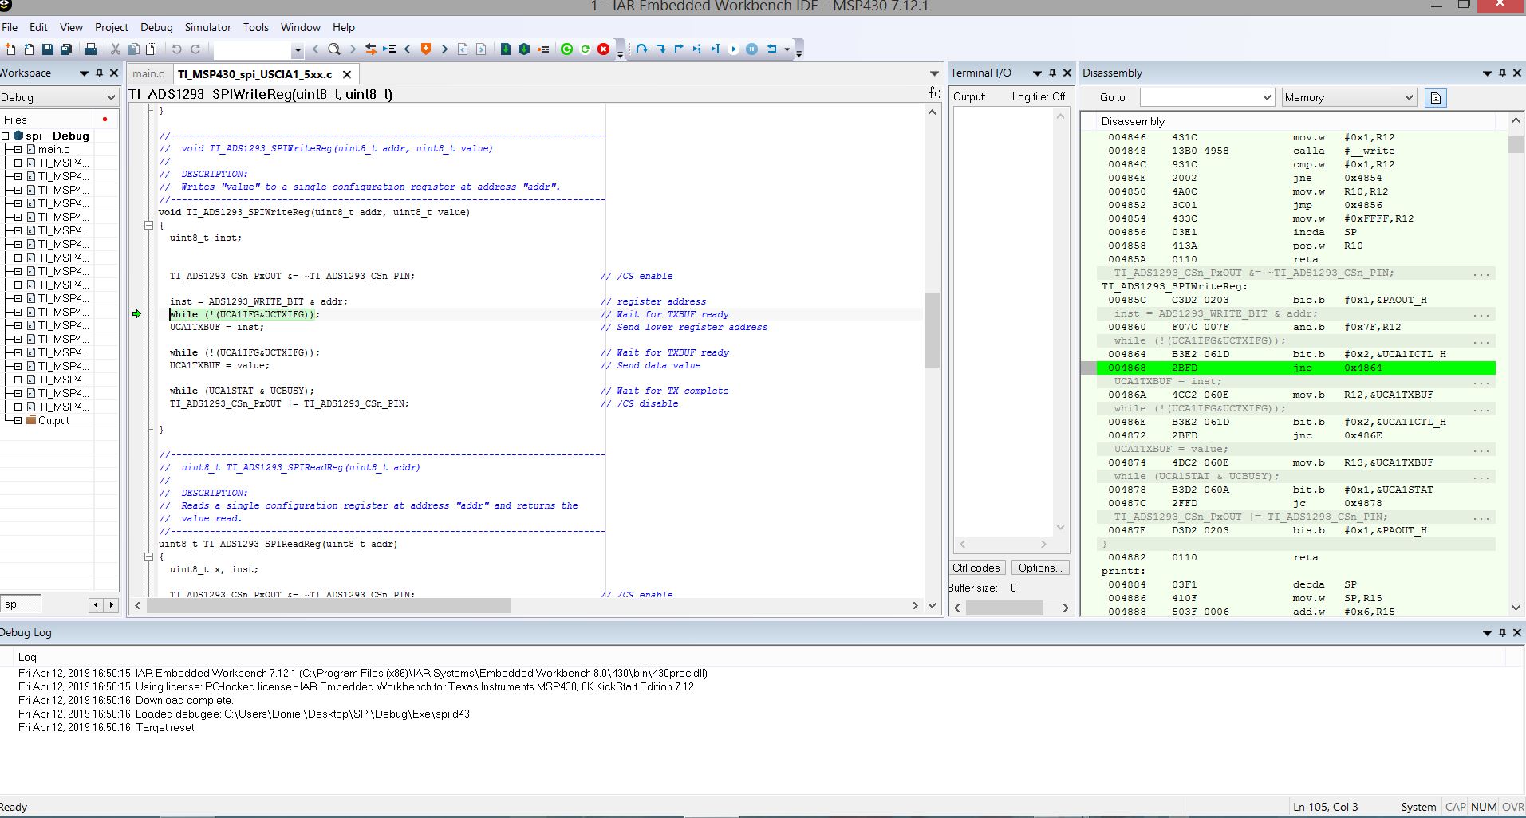Open the Memory zone dropdown in Disassembly
Image resolution: width=1526 pixels, height=818 pixels.
tap(1408, 98)
